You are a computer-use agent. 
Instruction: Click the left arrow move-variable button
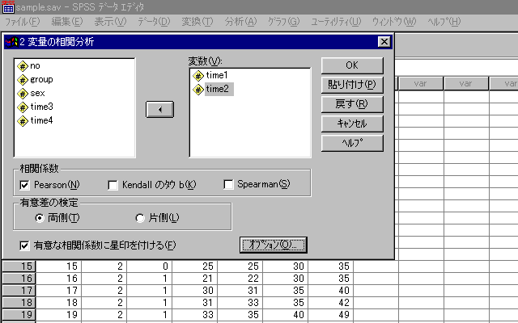(x=159, y=109)
